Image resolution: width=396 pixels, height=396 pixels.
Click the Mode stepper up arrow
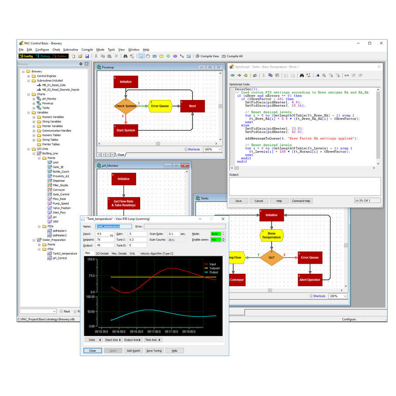pos(224,232)
